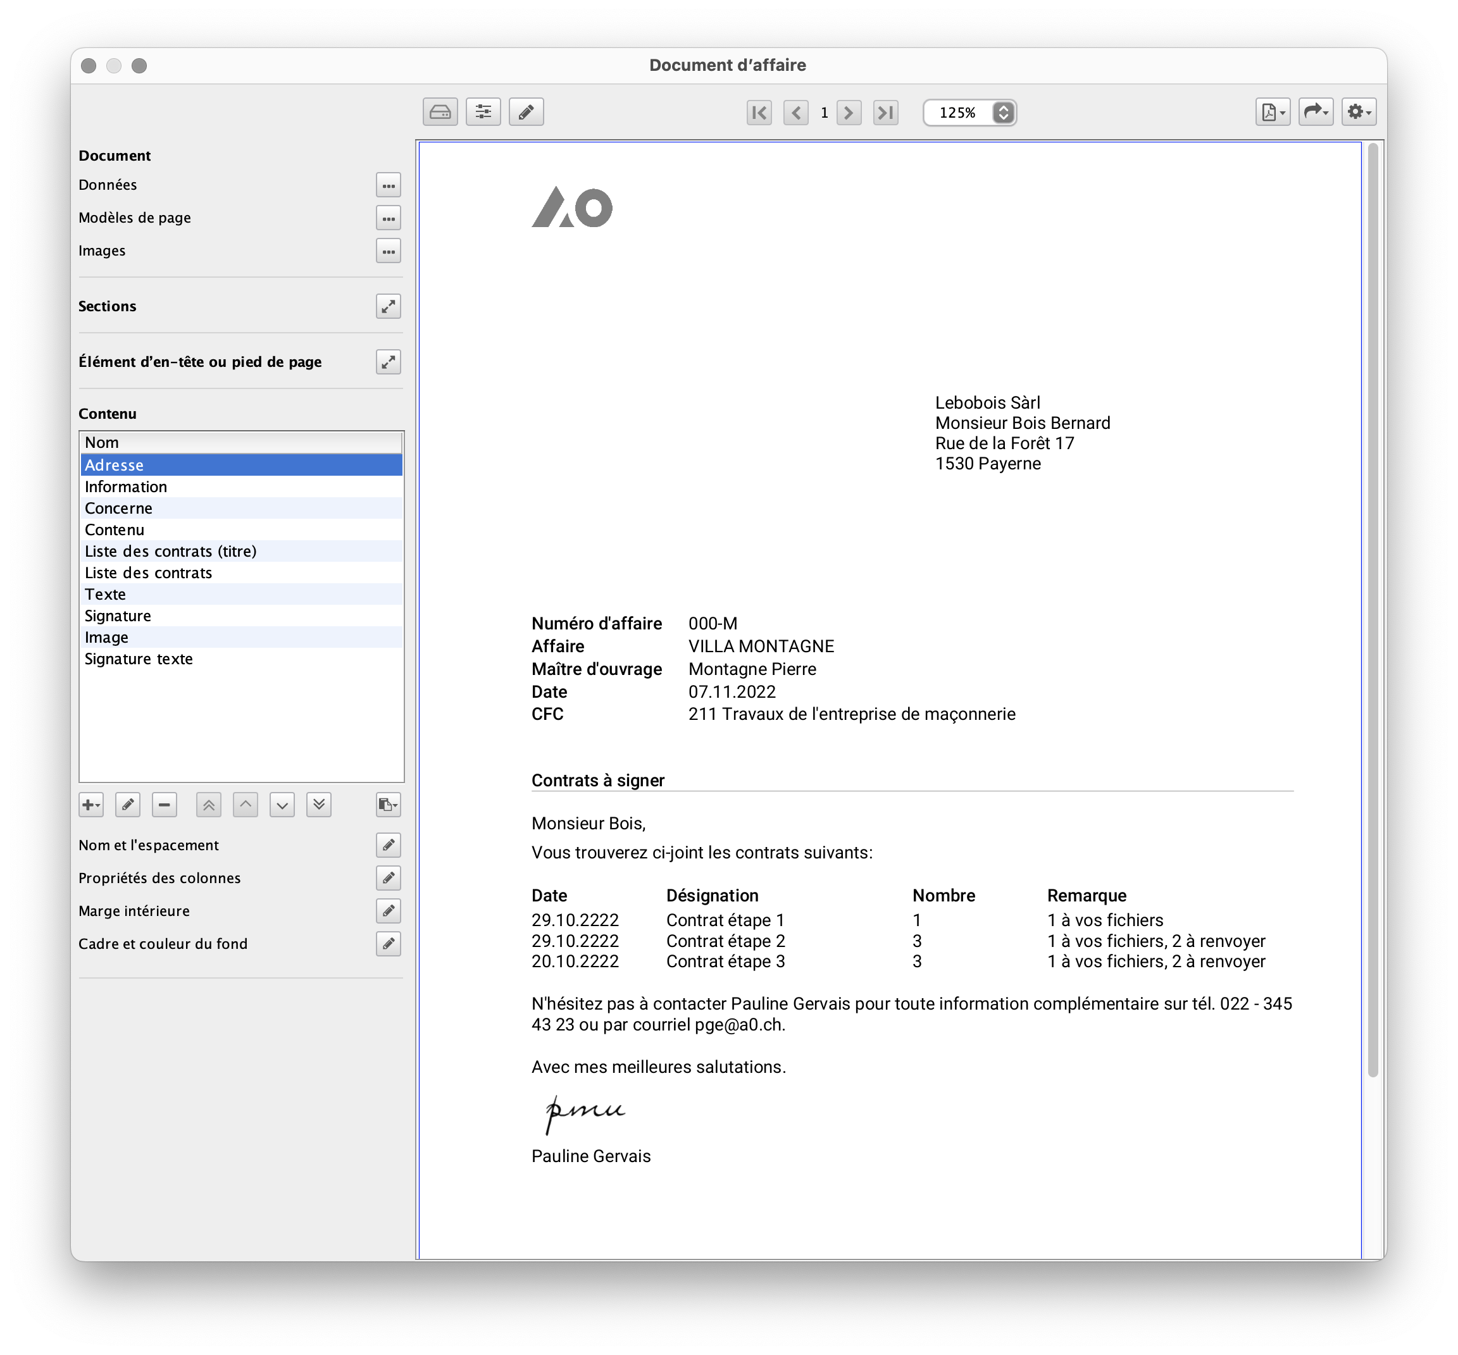Open the Modèles de page options button
The width and height of the screenshot is (1458, 1355).
click(x=389, y=218)
